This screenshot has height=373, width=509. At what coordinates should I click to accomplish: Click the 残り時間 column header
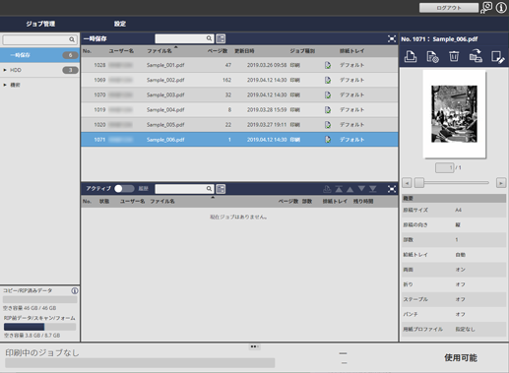coord(363,202)
